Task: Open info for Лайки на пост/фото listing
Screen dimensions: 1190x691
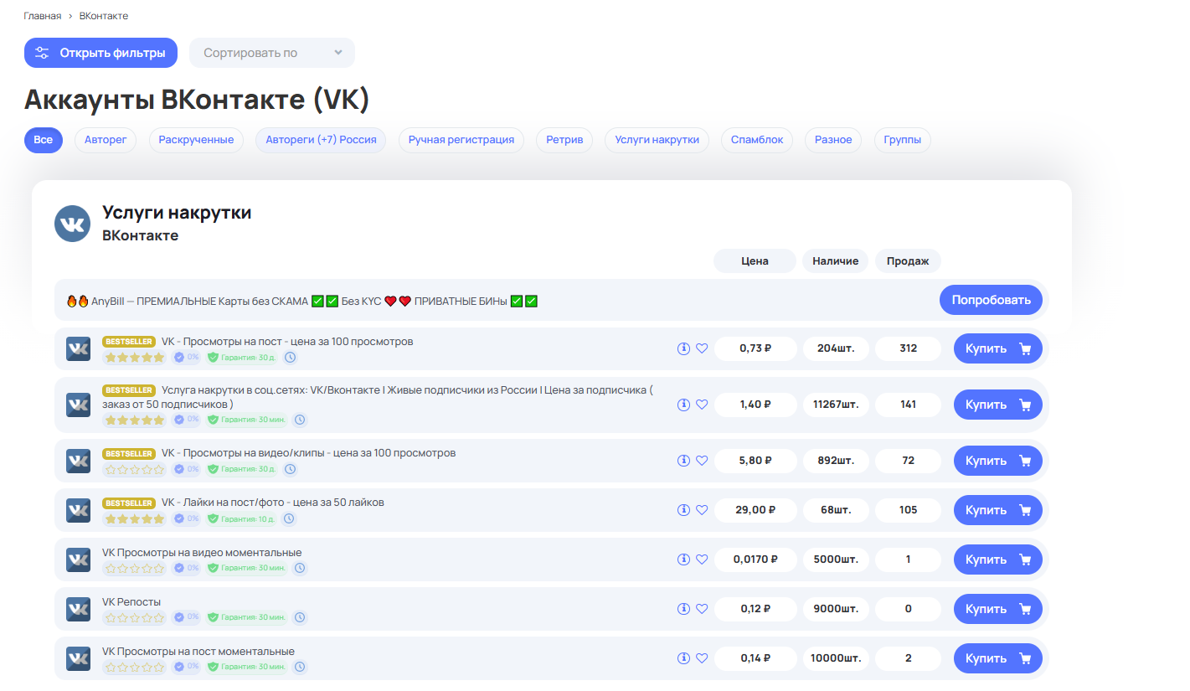Action: [683, 510]
